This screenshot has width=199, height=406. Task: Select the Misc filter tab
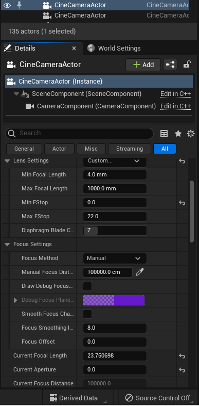point(91,149)
